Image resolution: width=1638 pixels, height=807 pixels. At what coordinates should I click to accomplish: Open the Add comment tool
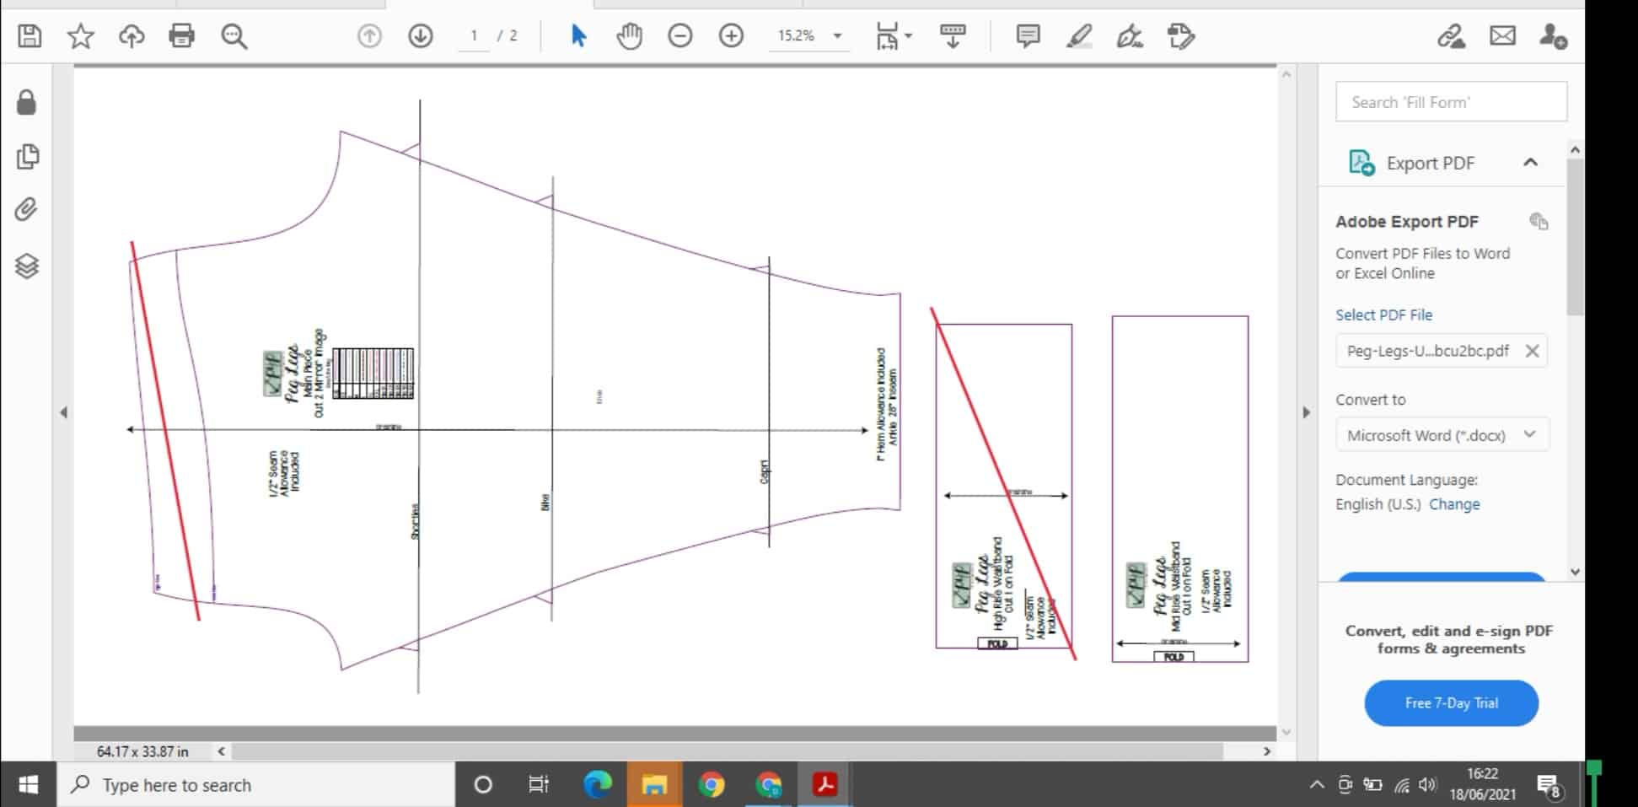[x=1028, y=36]
